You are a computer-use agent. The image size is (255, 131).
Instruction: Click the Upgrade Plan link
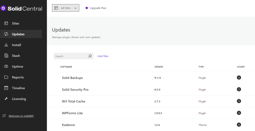pyautogui.click(x=98, y=8)
